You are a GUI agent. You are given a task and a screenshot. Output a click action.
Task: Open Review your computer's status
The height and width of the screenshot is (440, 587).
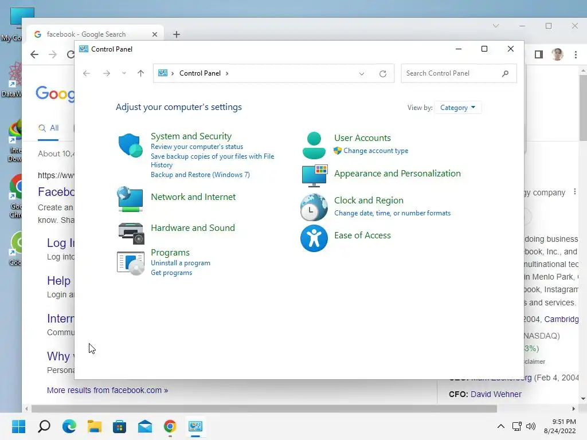197,147
